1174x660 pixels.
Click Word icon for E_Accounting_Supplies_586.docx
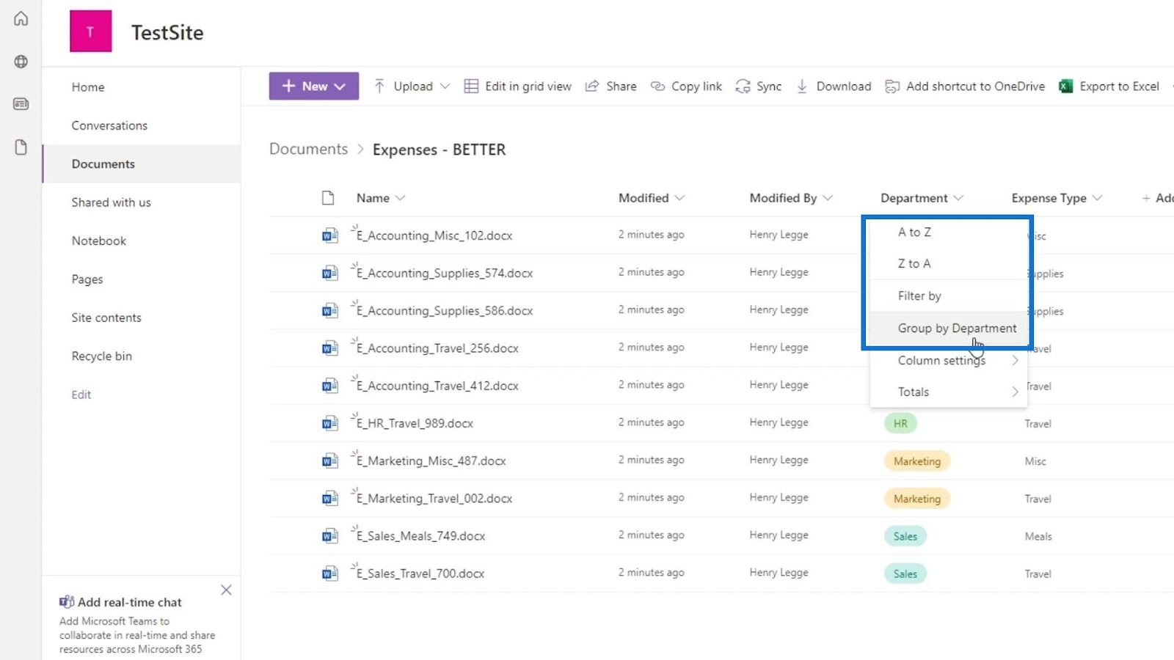[x=330, y=310]
